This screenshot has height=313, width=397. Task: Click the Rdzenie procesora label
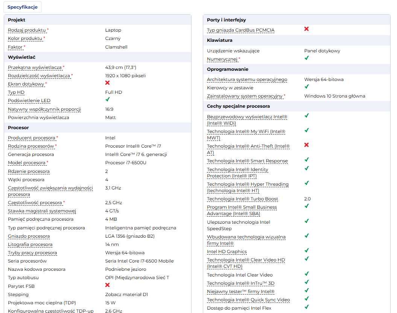(29, 171)
